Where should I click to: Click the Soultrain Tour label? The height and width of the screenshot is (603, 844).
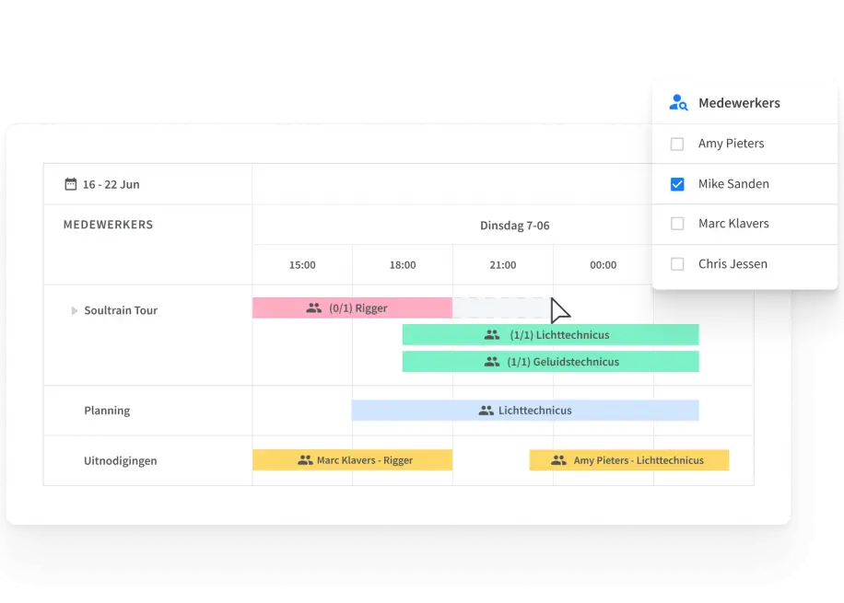click(x=121, y=310)
